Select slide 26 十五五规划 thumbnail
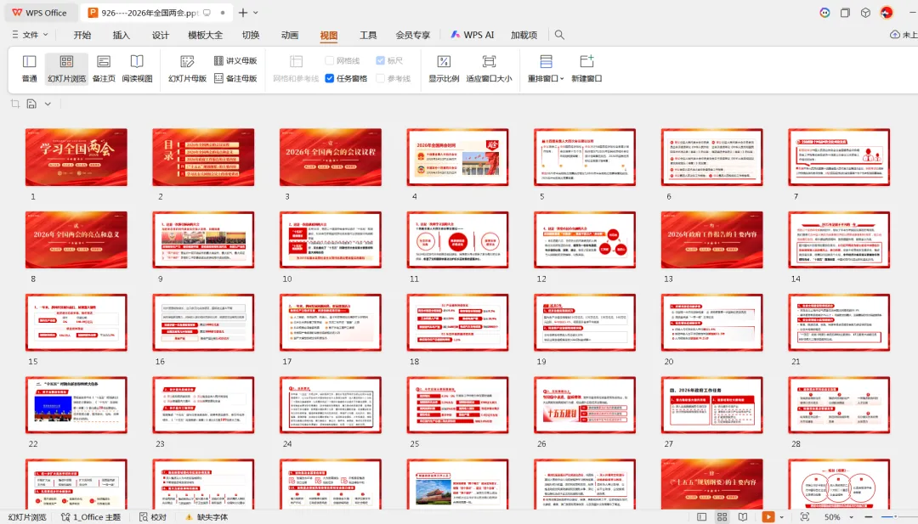The image size is (918, 524). tap(584, 405)
